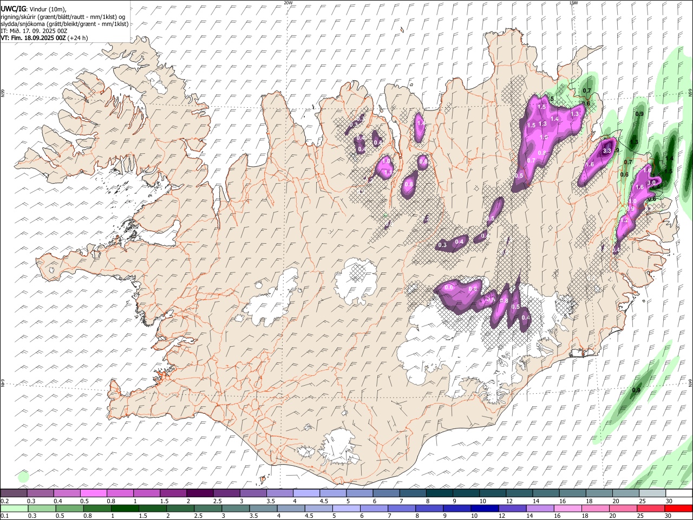Click the '3.0' precipitation value on the map

[652, 183]
